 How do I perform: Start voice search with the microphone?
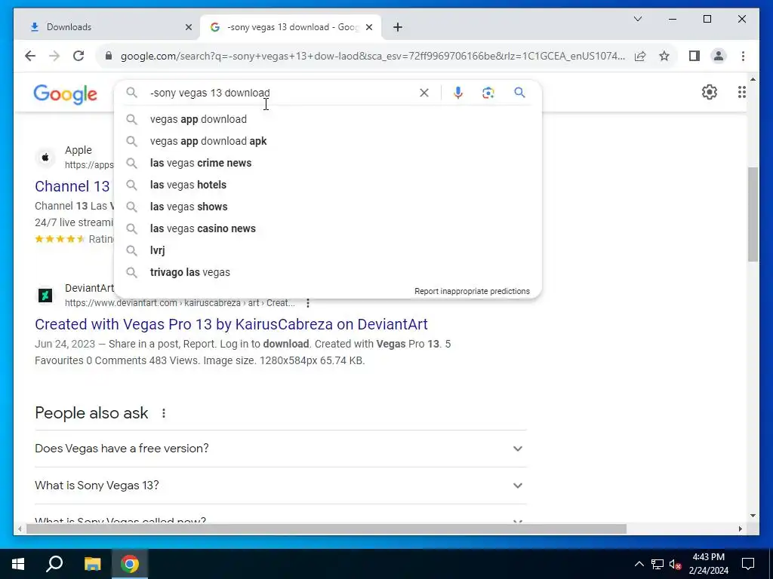[x=458, y=93]
